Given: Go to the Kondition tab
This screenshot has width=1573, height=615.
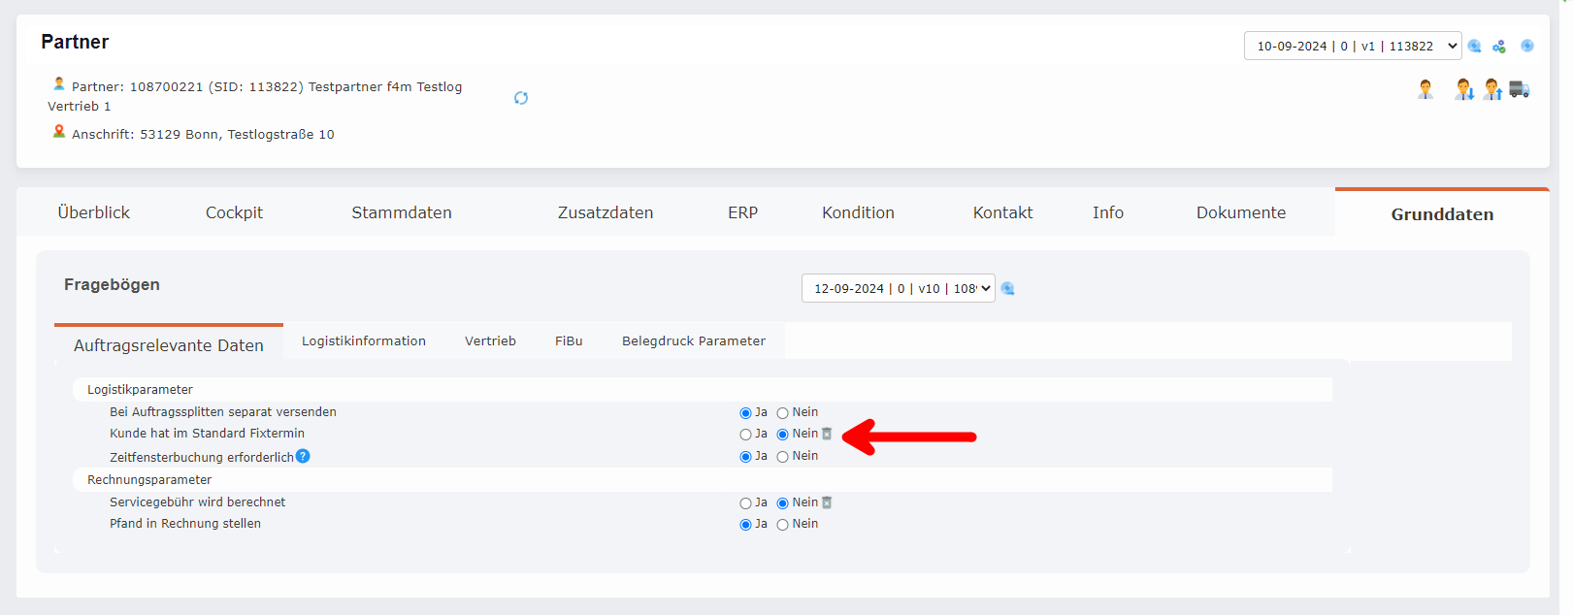Looking at the screenshot, I should [x=858, y=212].
